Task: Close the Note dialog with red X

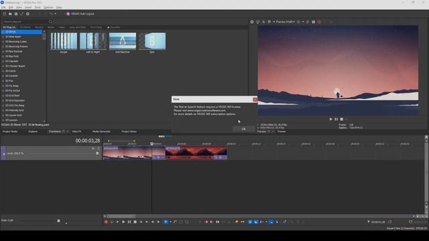Action: coord(255,100)
